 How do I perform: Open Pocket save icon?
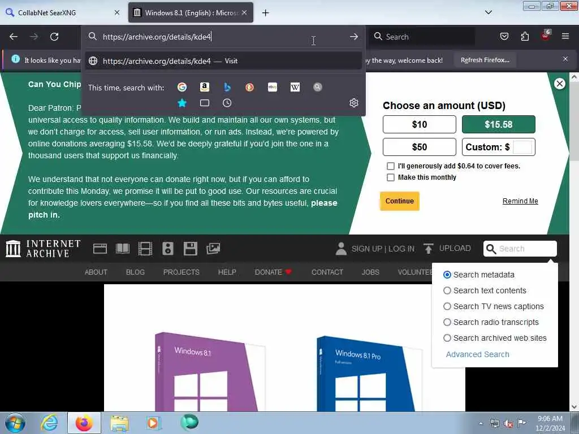tap(504, 36)
